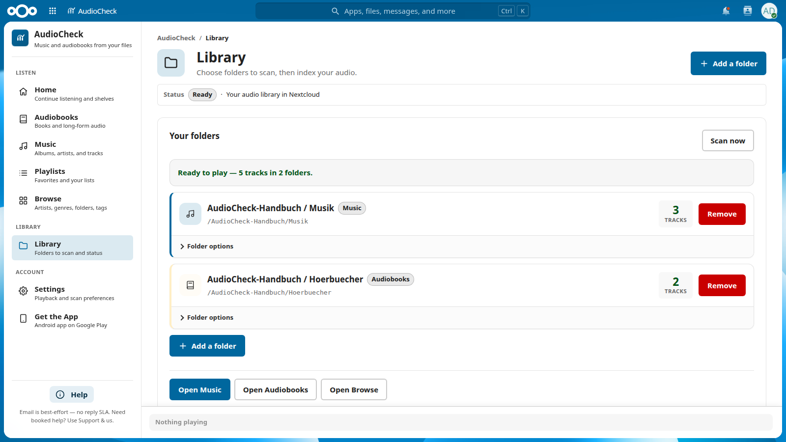Expand Folder options for Hoerbuecher folder

coord(207,318)
